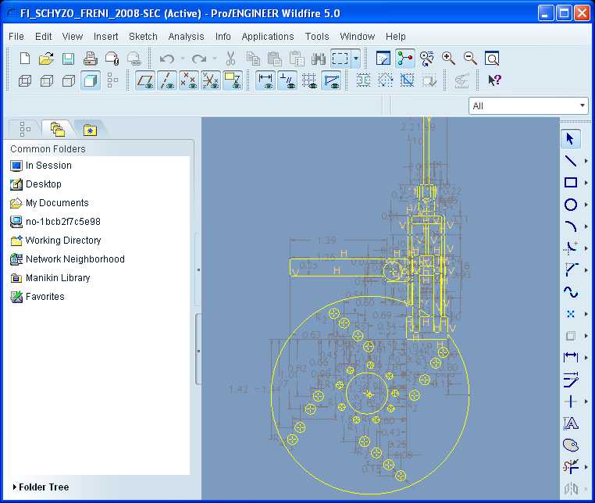Click the Zoom In magnifier icon

click(448, 59)
